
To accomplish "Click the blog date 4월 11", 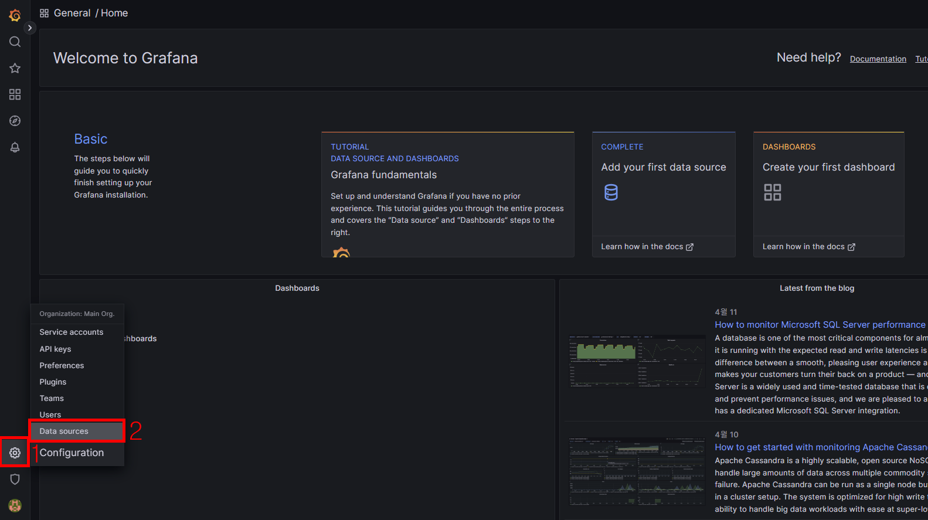I will click(x=726, y=312).
